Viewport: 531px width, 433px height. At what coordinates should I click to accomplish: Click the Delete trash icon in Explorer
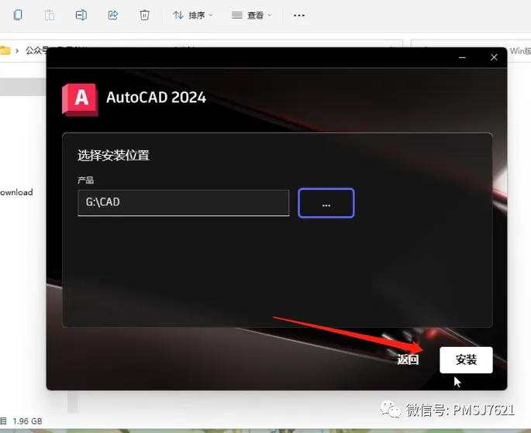(144, 15)
